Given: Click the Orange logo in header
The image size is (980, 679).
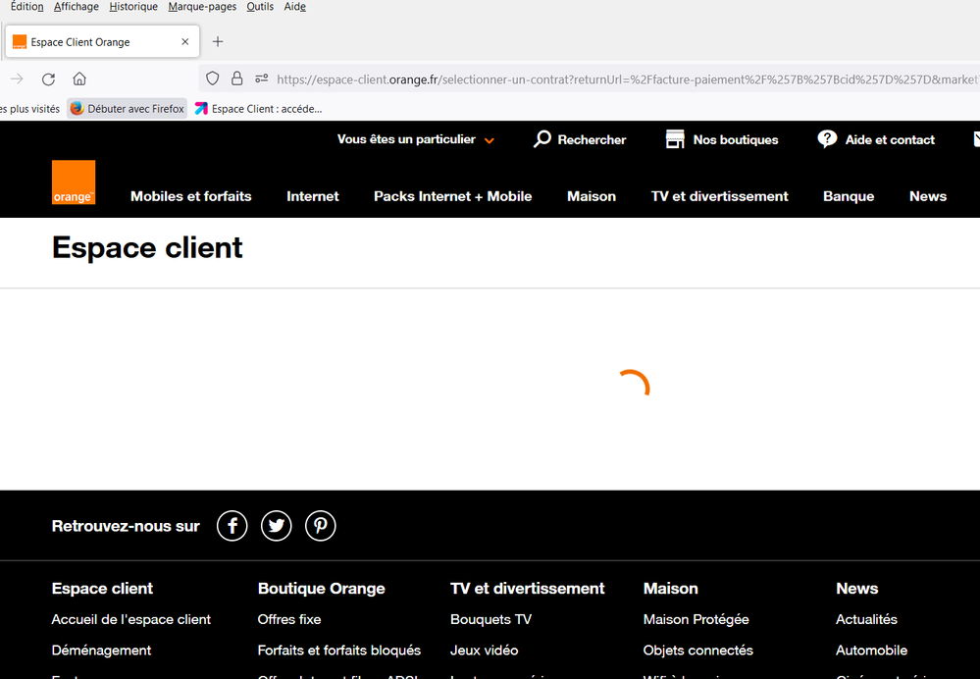Looking at the screenshot, I should pos(74,183).
